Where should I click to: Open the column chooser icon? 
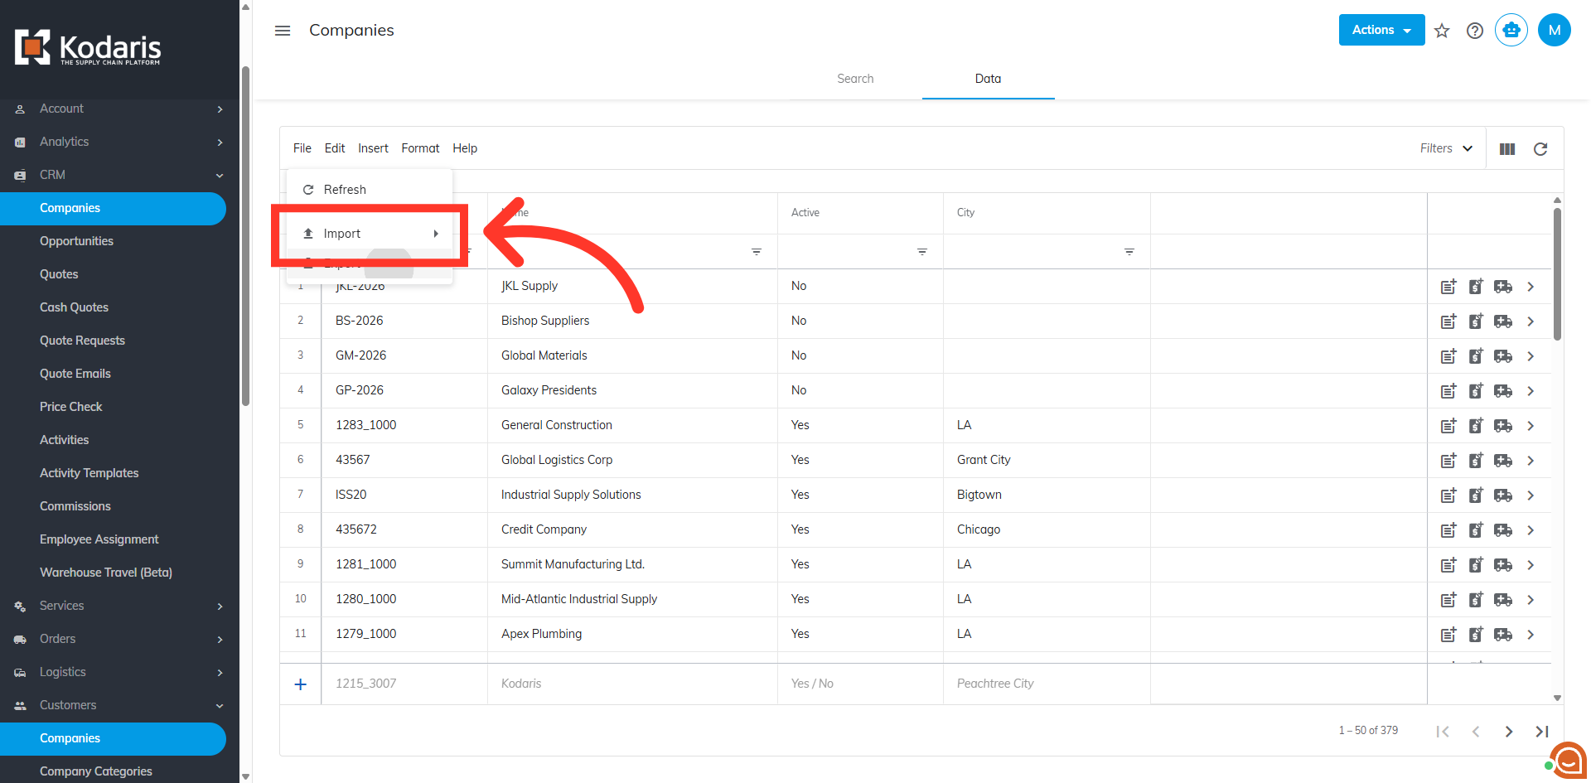[x=1507, y=149]
